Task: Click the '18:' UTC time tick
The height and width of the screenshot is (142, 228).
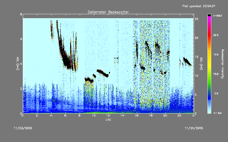Action: (151, 116)
